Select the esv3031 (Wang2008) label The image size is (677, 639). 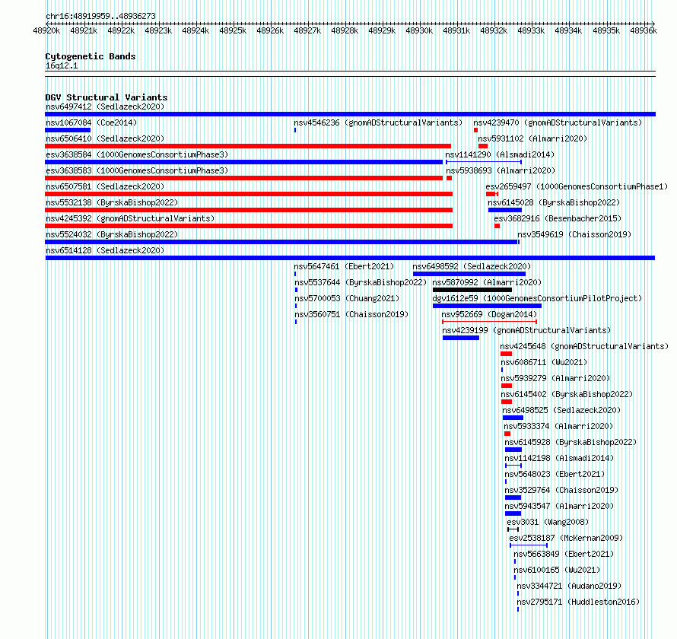click(x=548, y=522)
